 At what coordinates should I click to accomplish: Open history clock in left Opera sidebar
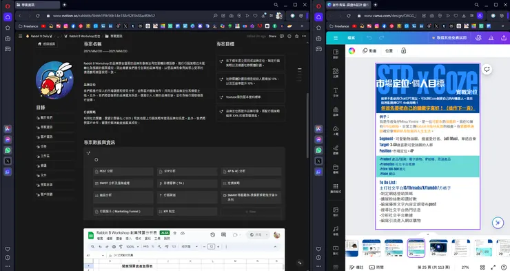coord(8,258)
